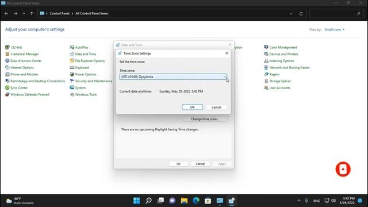368x207 pixels.
Task: Click Change time zone button
Action: click(205, 119)
